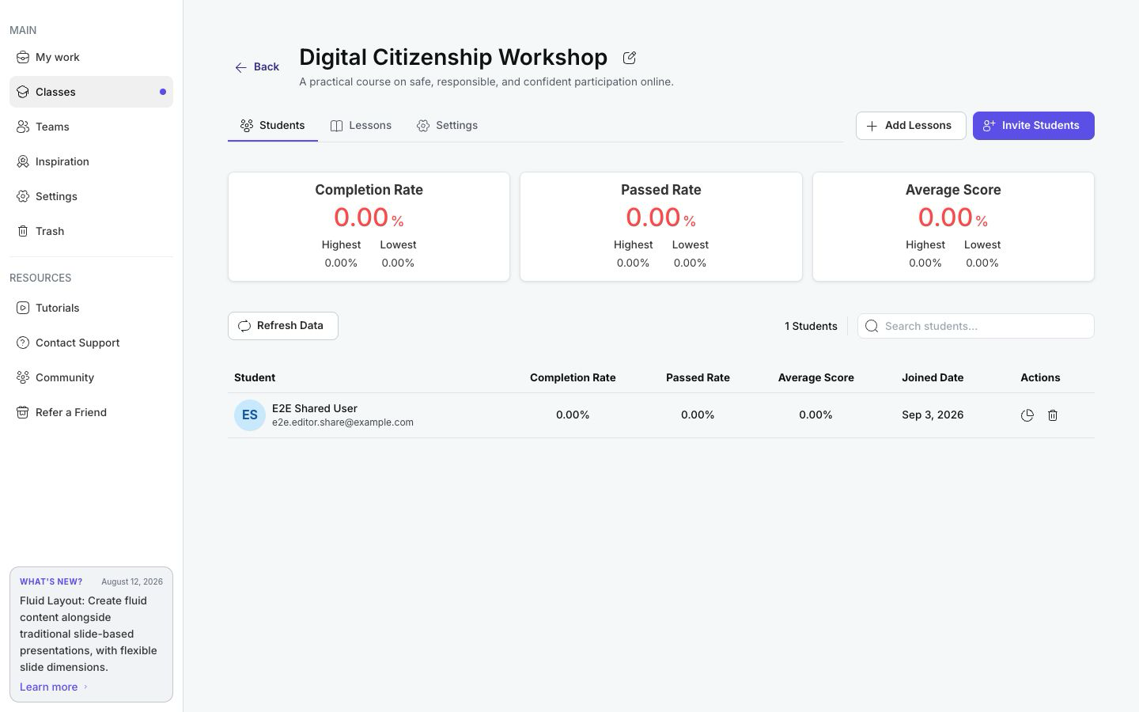Click the Joined Date column header
Viewport: 1139px width, 712px height.
(x=933, y=377)
